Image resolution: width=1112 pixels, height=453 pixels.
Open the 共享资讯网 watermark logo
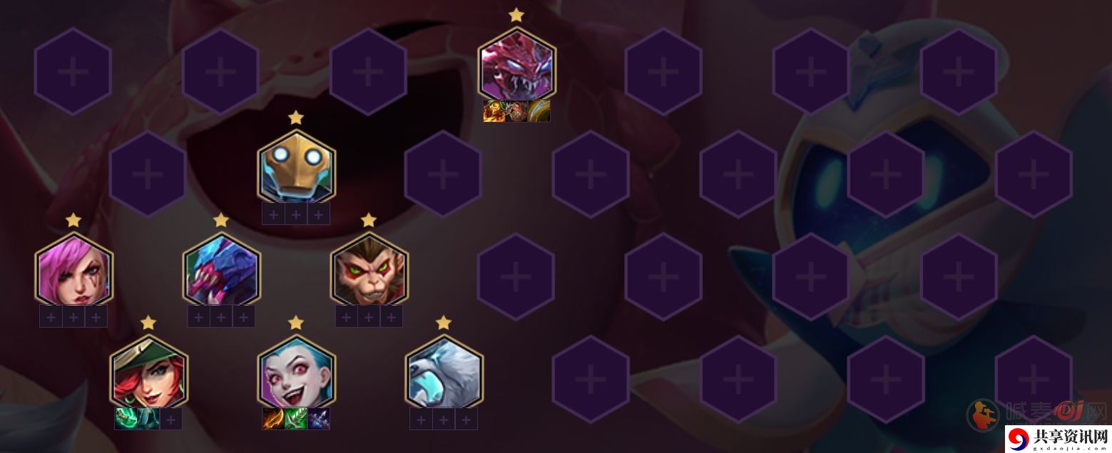[x=1059, y=437]
